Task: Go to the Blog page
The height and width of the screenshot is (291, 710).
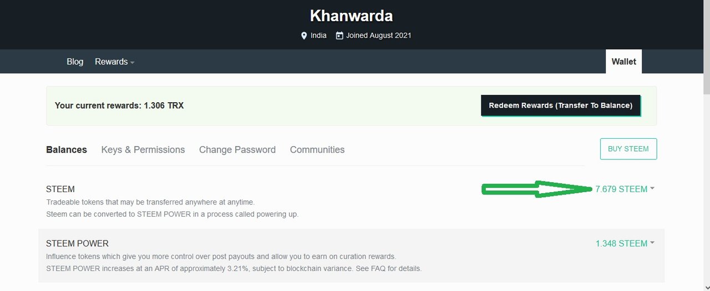Action: click(75, 62)
